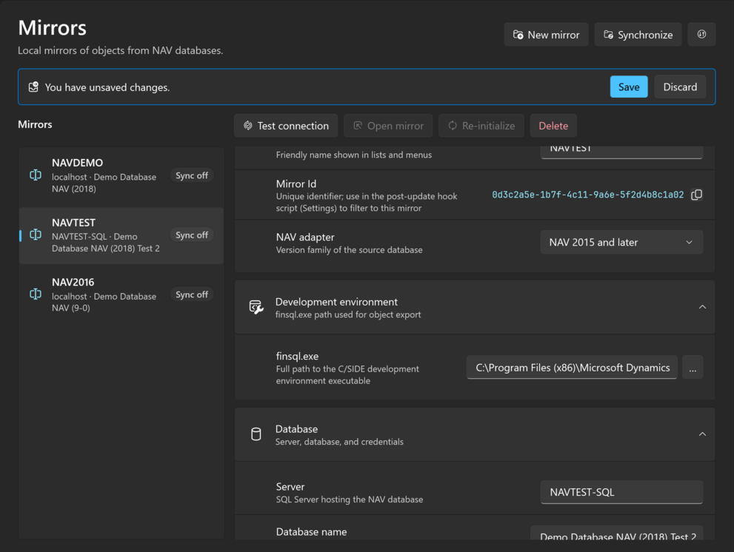
Task: Click the 'finsql.exe' setting label
Action: 297,356
